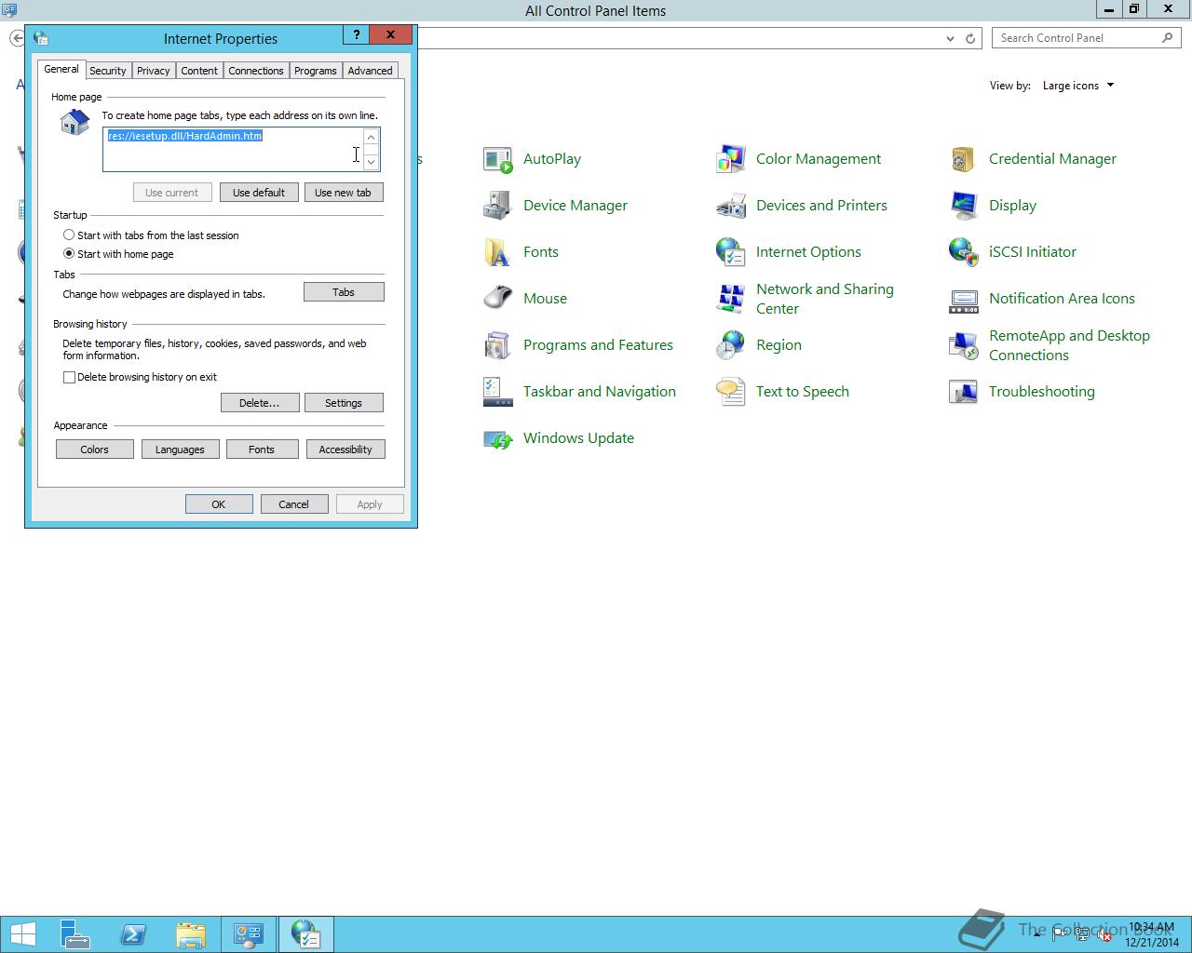Click the Use new tab button
1192x953 pixels.
(x=343, y=193)
